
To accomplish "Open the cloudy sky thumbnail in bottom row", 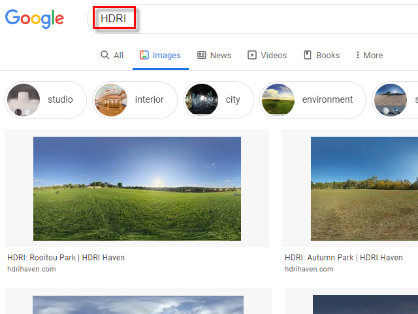I will point(137,305).
